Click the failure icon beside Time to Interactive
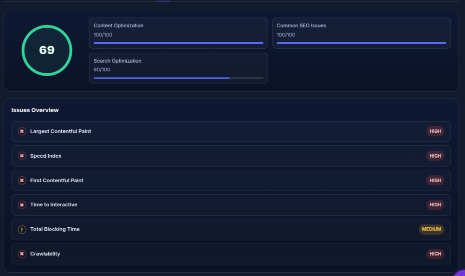 [x=22, y=205]
